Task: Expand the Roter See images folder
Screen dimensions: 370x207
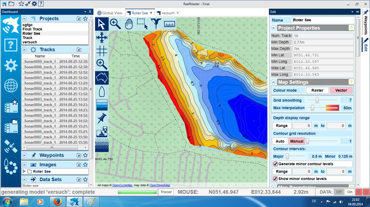Action: pos(24,172)
